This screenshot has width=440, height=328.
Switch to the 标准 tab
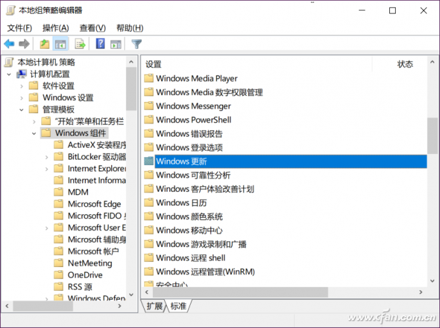(179, 306)
